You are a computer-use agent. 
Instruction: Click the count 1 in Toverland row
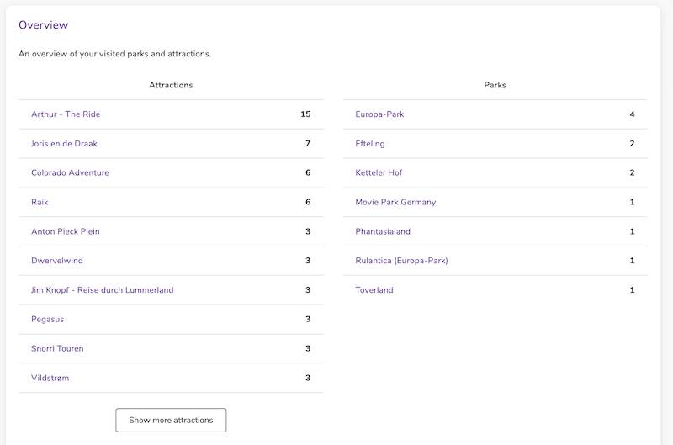pyautogui.click(x=632, y=290)
